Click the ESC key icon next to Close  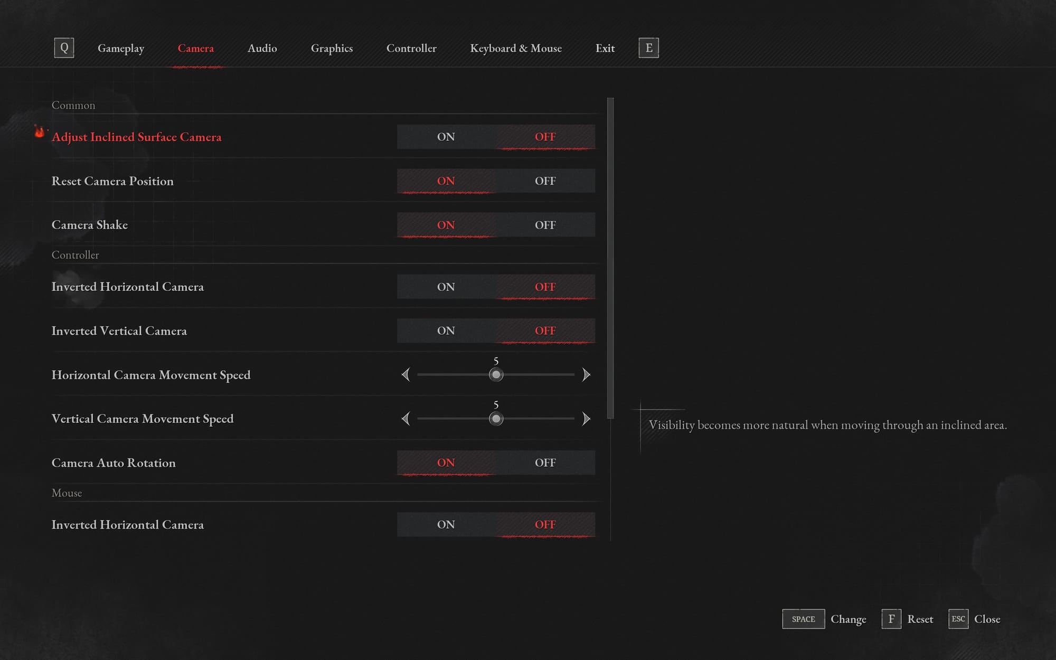tap(959, 619)
